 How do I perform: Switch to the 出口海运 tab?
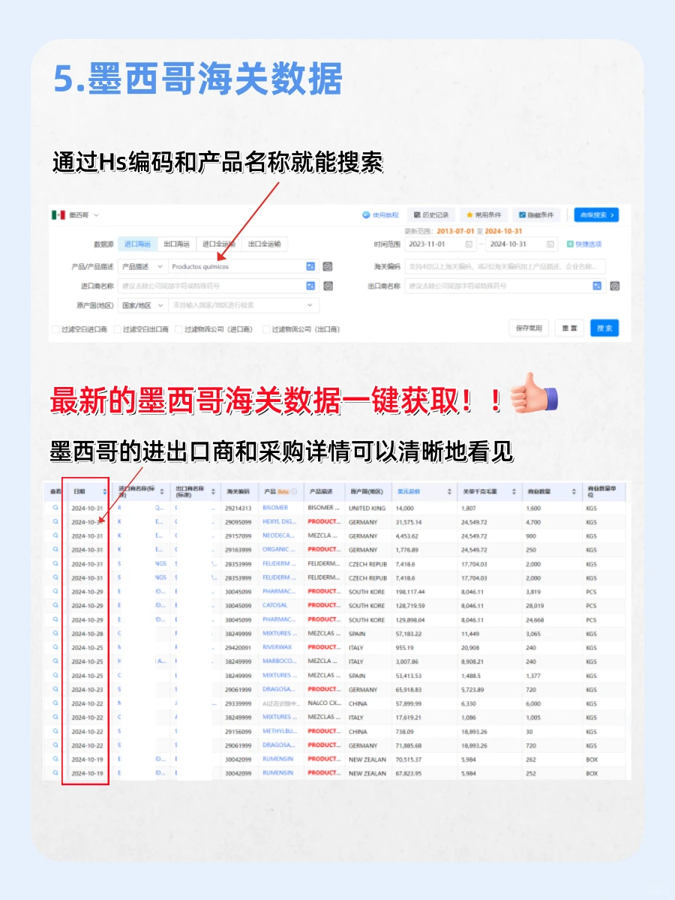point(175,242)
